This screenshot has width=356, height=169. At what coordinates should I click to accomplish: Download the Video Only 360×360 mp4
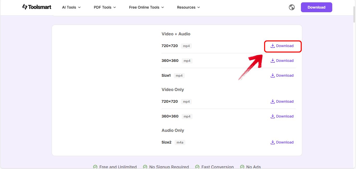[282, 116]
